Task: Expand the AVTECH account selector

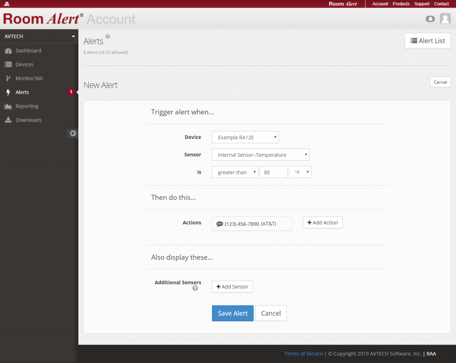Action: tap(39, 36)
